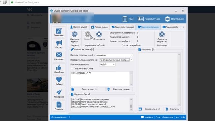Click the post links text area

click(100, 79)
